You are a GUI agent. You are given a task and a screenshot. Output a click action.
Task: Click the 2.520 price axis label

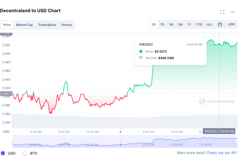pos(6,45)
